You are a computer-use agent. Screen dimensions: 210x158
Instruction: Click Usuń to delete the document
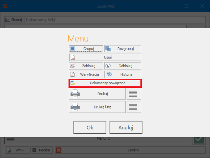click(x=105, y=57)
